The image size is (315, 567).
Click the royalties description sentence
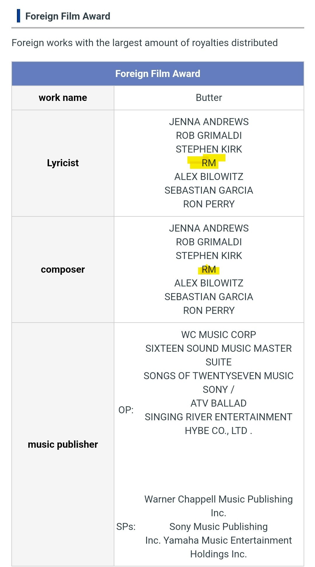pos(145,43)
